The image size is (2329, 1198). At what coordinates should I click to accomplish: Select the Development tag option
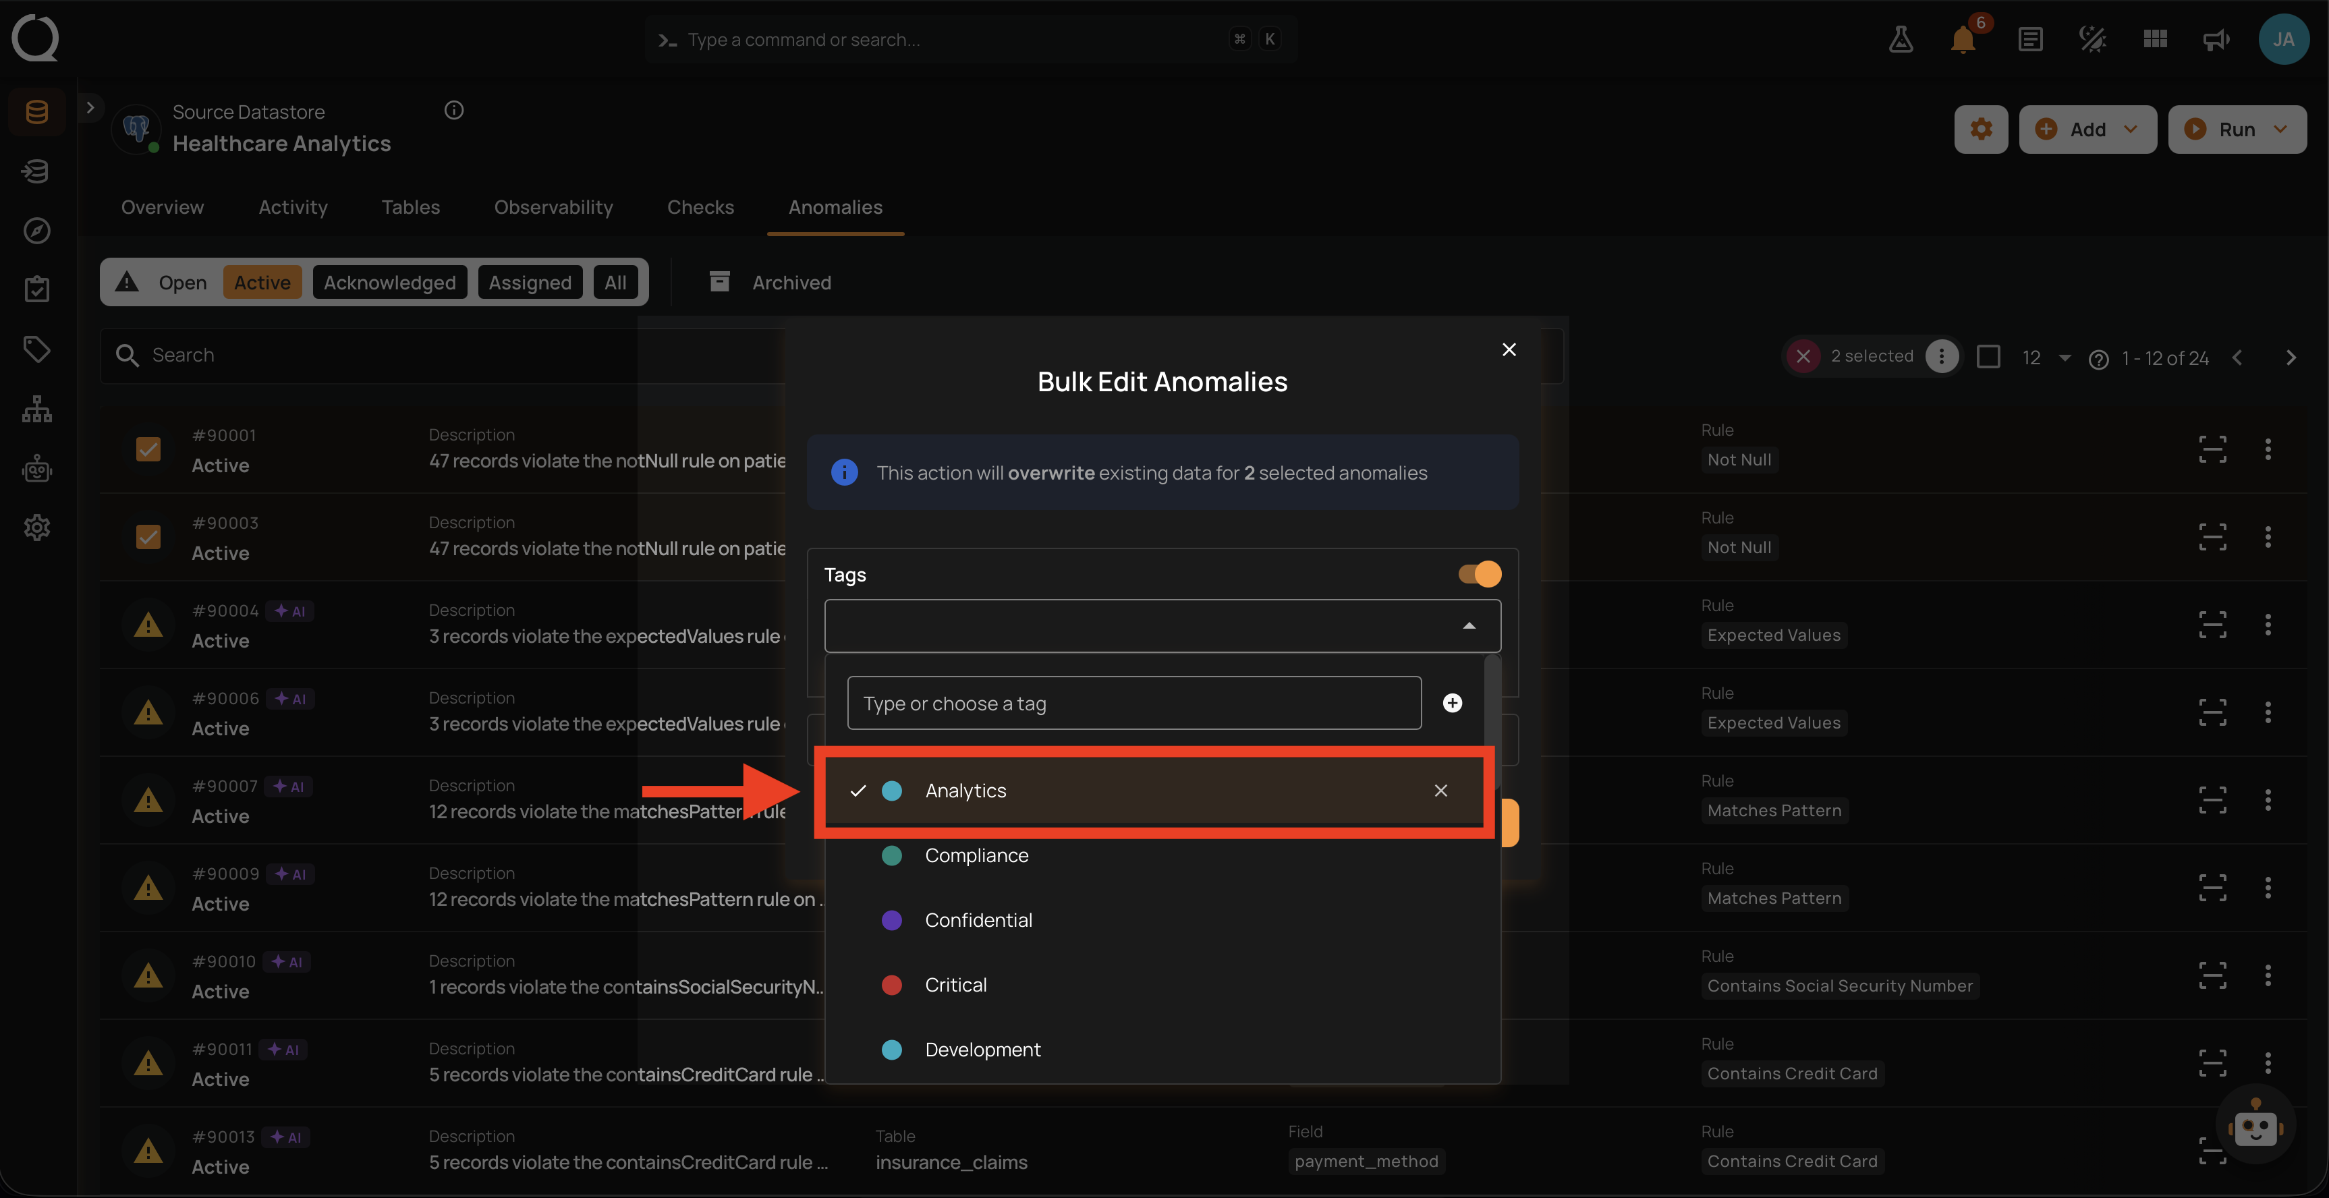pos(1154,1049)
